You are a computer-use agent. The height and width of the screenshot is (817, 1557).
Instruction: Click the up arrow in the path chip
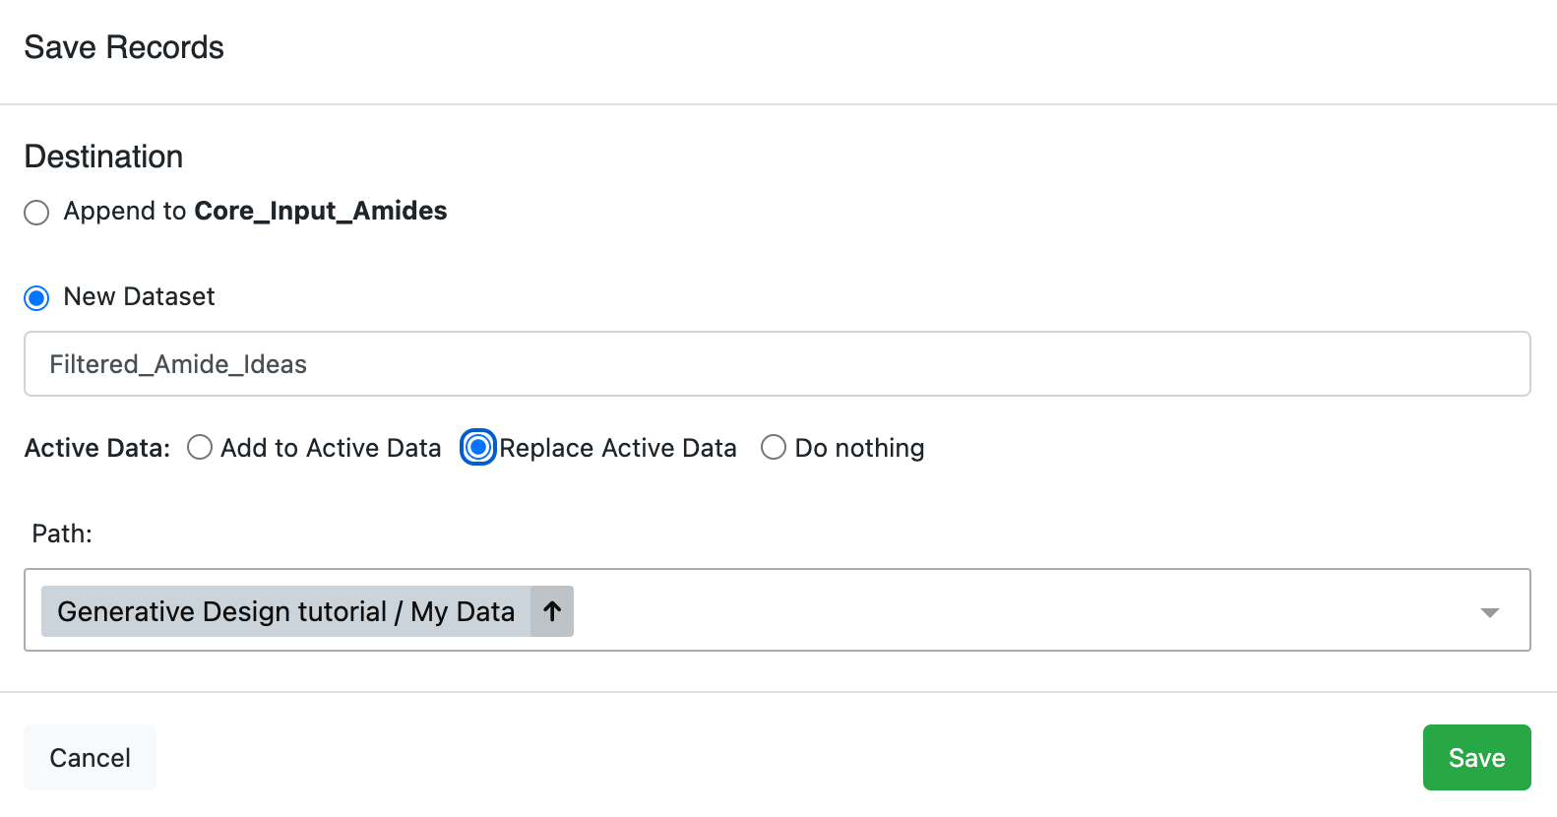click(552, 611)
